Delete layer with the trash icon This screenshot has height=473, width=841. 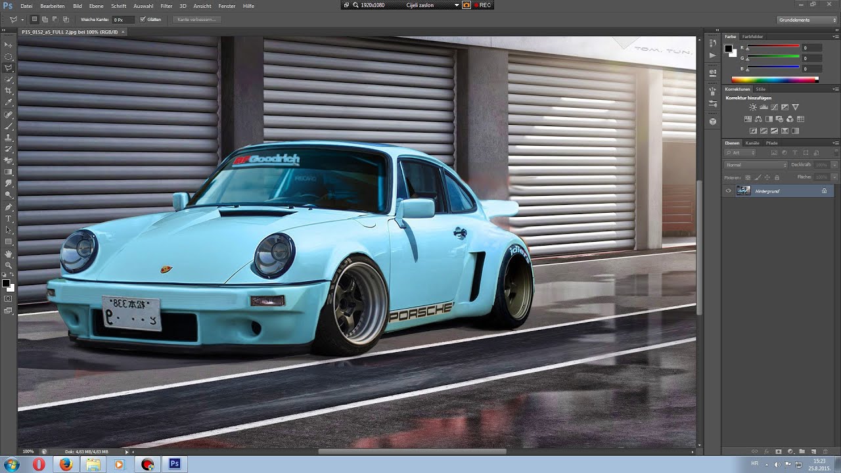tap(825, 451)
